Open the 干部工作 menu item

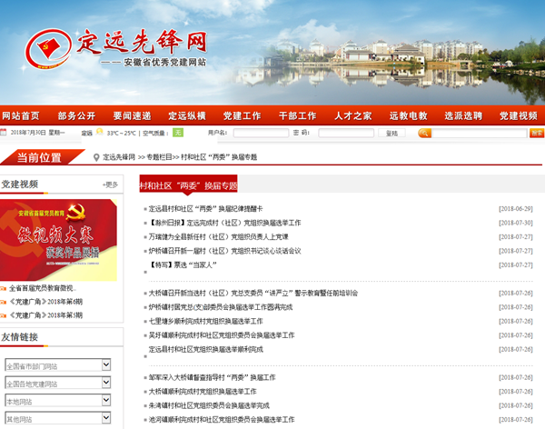tap(298, 115)
